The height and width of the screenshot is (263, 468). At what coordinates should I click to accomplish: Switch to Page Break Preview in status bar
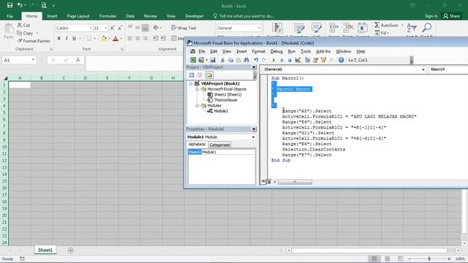(x=400, y=259)
